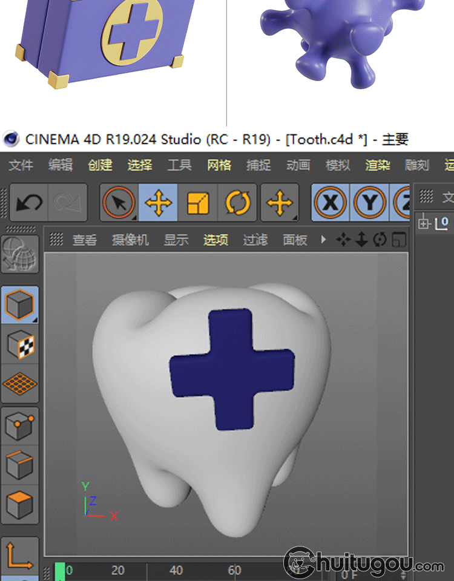Viewport: 454px width, 581px height.
Task: Click the blue cross on tooth model
Action: pos(232,369)
